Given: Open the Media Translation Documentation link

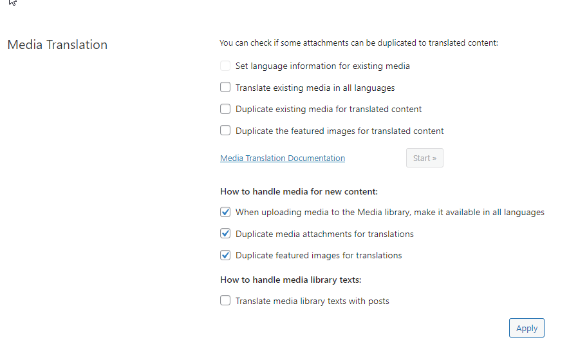Looking at the screenshot, I should coord(283,158).
